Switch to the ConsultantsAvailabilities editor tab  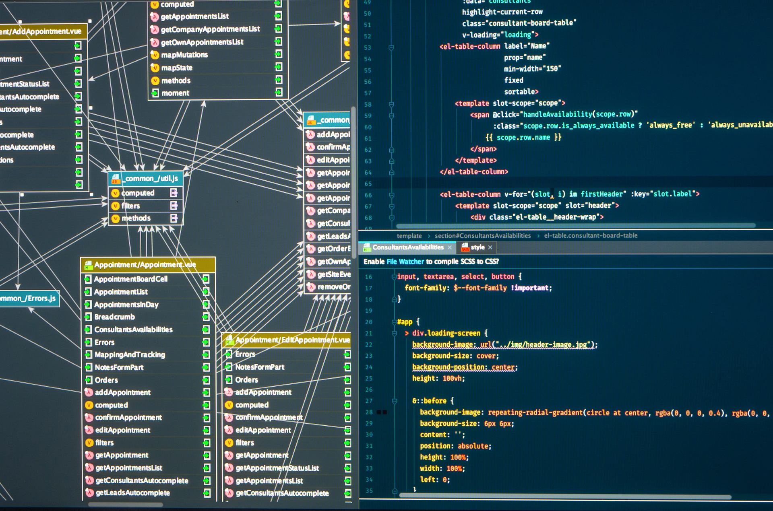click(x=407, y=247)
